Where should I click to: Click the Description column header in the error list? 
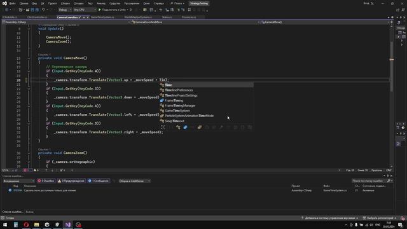coord(30,186)
